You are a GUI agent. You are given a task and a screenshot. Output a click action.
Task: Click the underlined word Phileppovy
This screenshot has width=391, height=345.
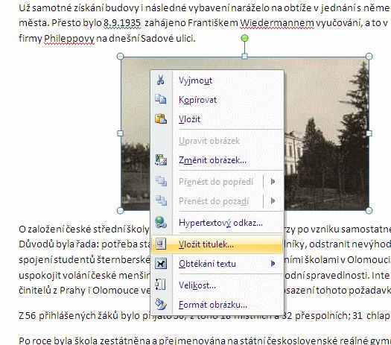(x=69, y=39)
